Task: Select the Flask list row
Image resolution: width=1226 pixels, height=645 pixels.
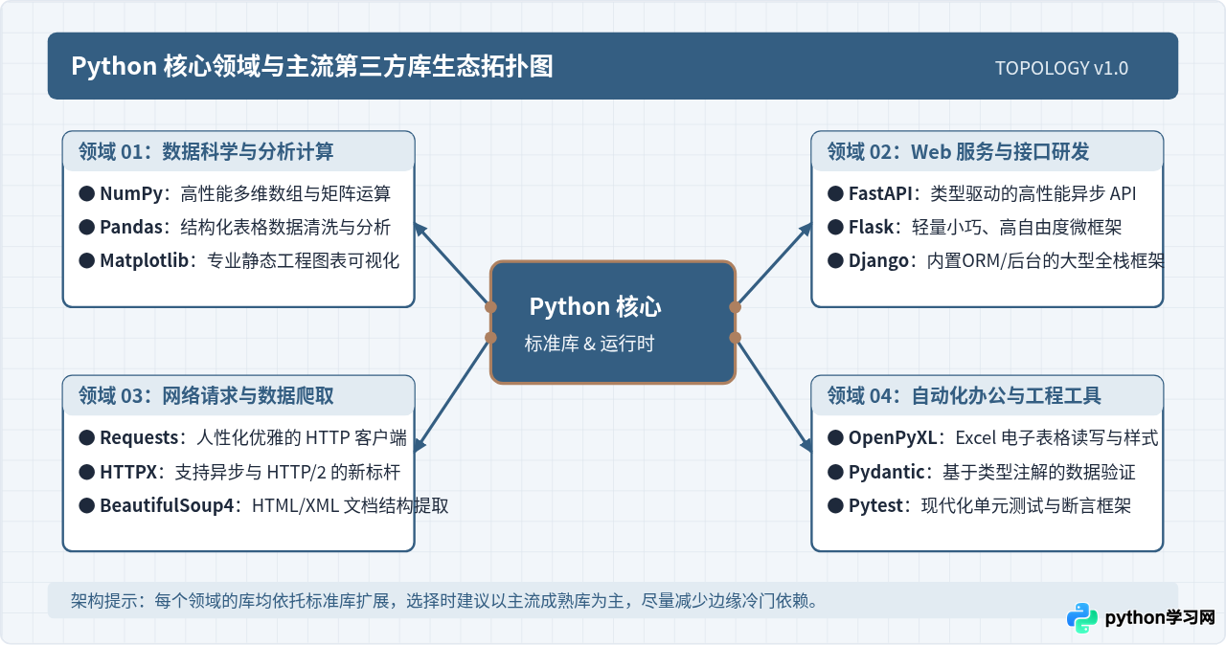Action: coord(975,227)
